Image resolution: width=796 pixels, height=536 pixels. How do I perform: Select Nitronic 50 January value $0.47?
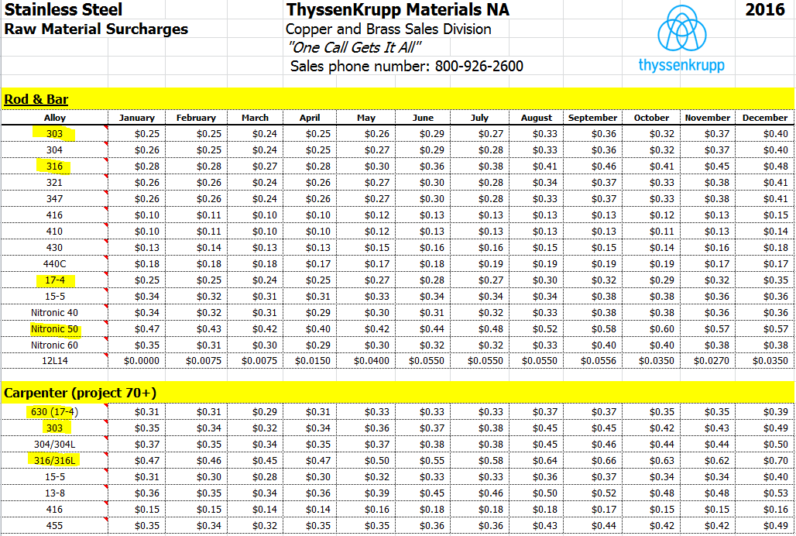pyautogui.click(x=137, y=329)
